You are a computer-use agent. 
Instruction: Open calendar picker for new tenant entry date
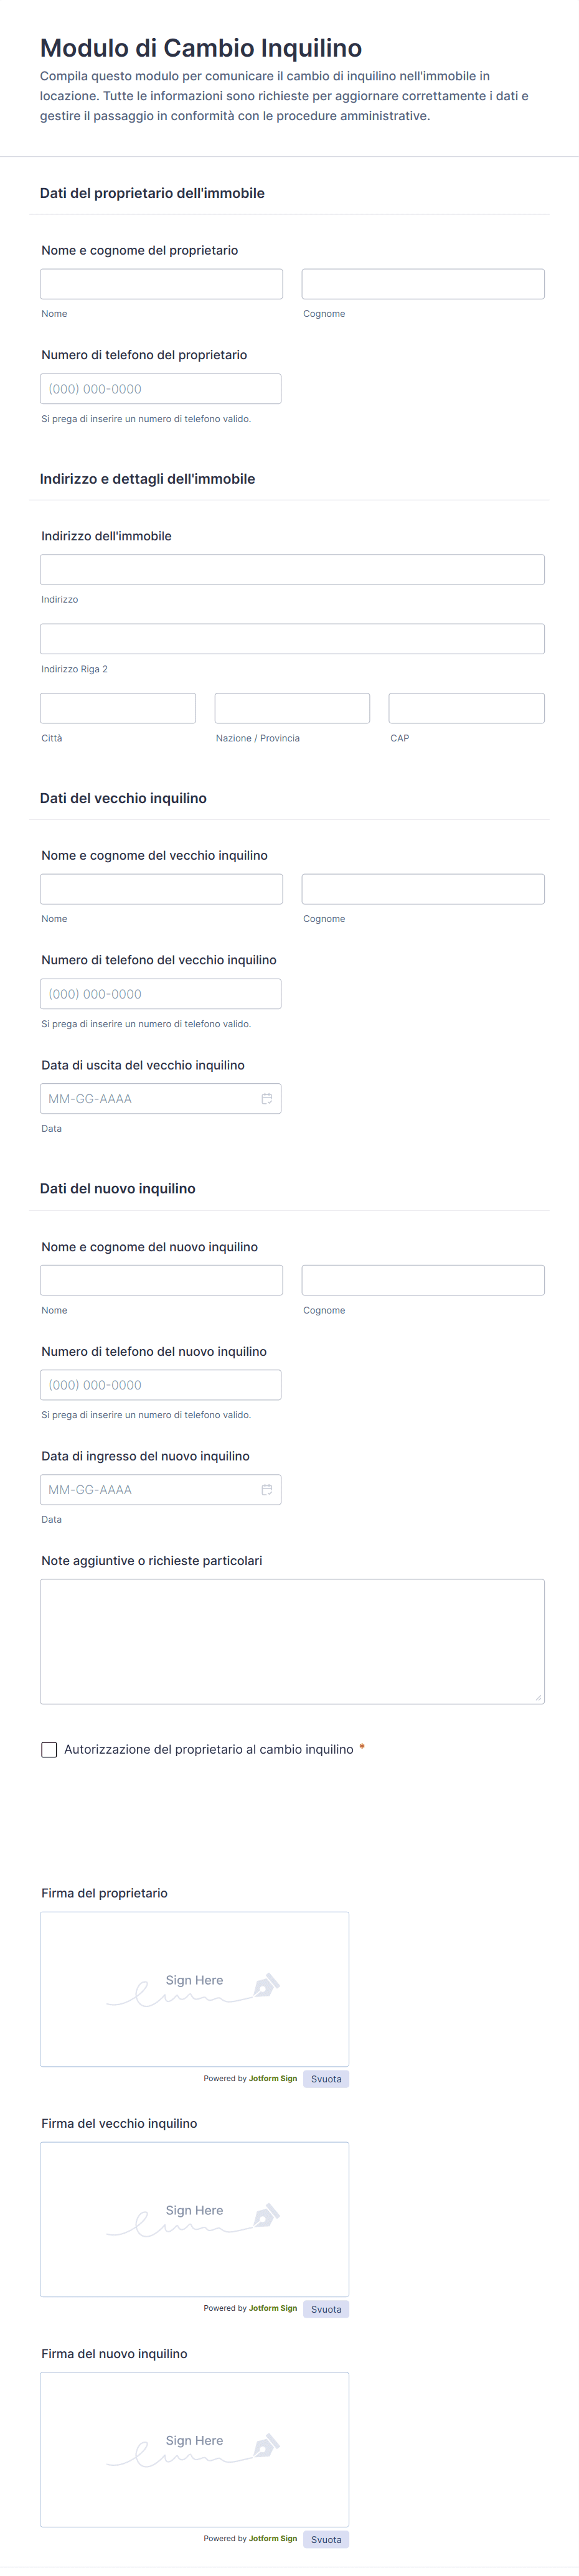tap(266, 1489)
